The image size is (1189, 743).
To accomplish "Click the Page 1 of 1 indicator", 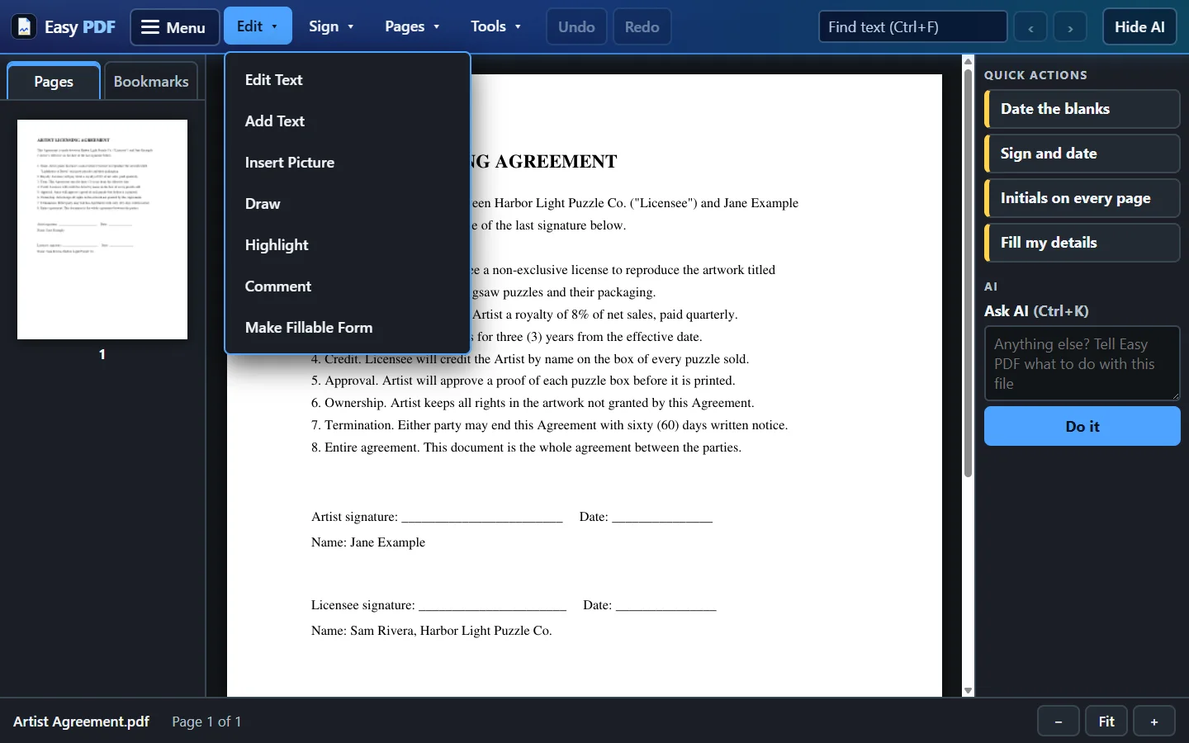I will (206, 722).
